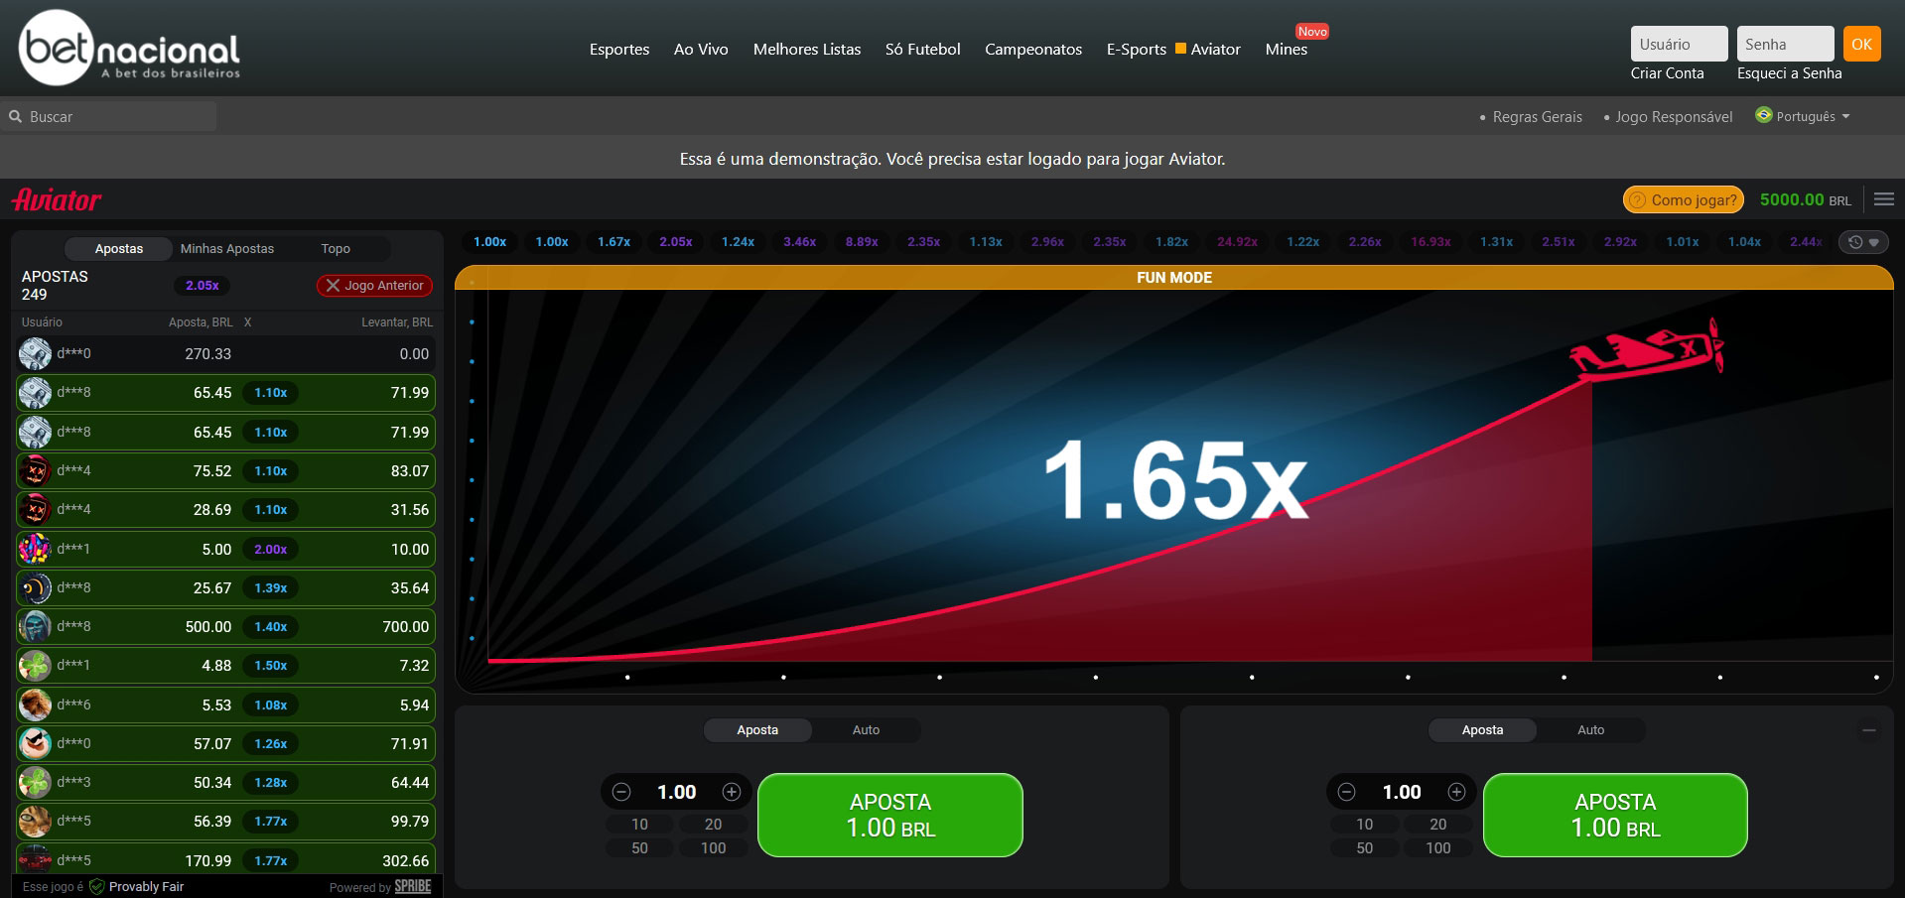Image resolution: width=1905 pixels, height=898 pixels.
Task: Open the Aviator hamburger menu icon
Action: point(1884,199)
